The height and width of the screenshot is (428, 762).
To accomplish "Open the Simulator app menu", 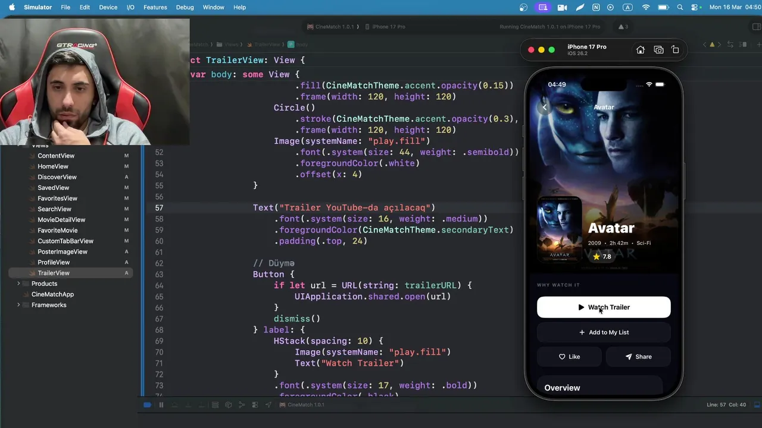I will click(x=38, y=7).
